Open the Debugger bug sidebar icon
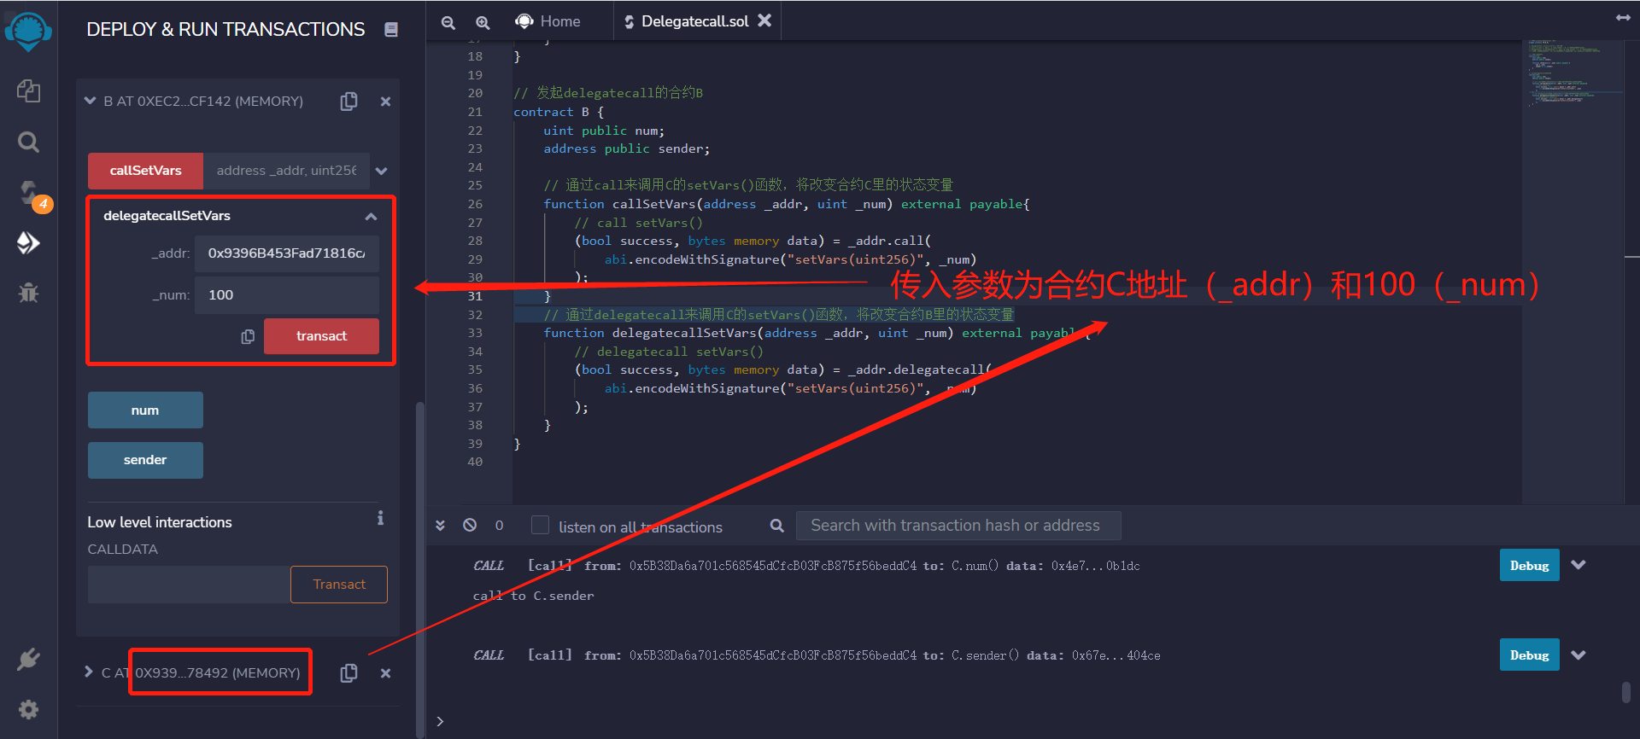The height and width of the screenshot is (739, 1640). (x=28, y=293)
